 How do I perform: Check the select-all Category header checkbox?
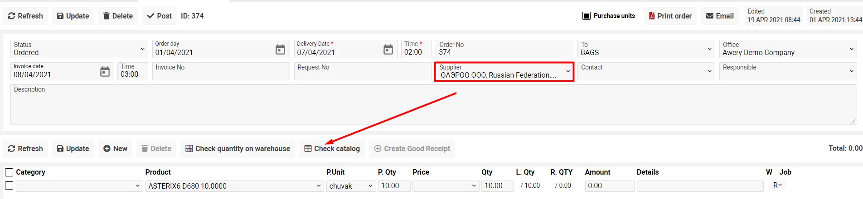click(9, 172)
